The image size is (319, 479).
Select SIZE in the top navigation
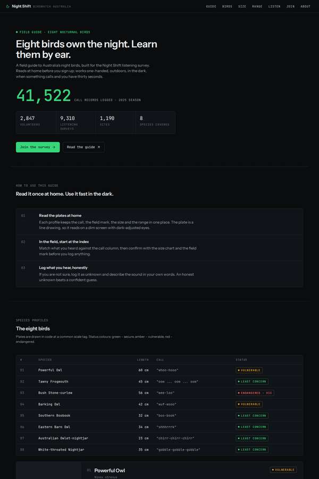(x=242, y=6)
